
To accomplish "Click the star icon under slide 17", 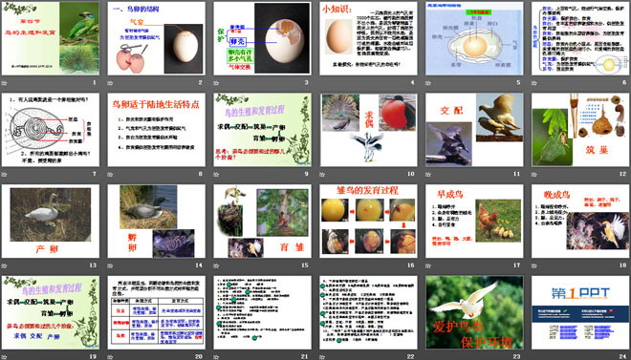I will point(428,265).
